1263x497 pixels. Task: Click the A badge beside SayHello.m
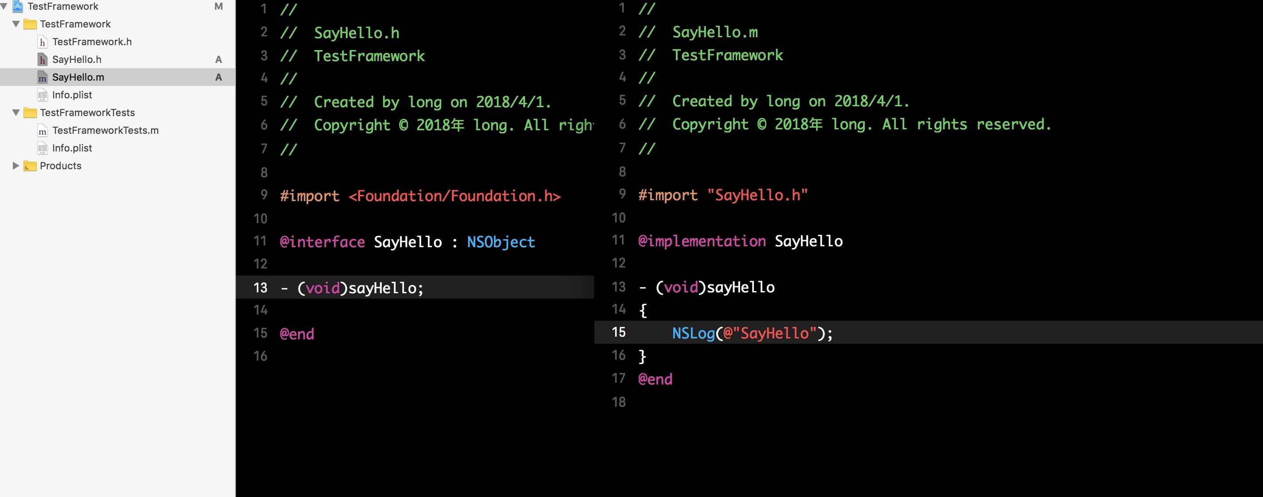(x=219, y=78)
